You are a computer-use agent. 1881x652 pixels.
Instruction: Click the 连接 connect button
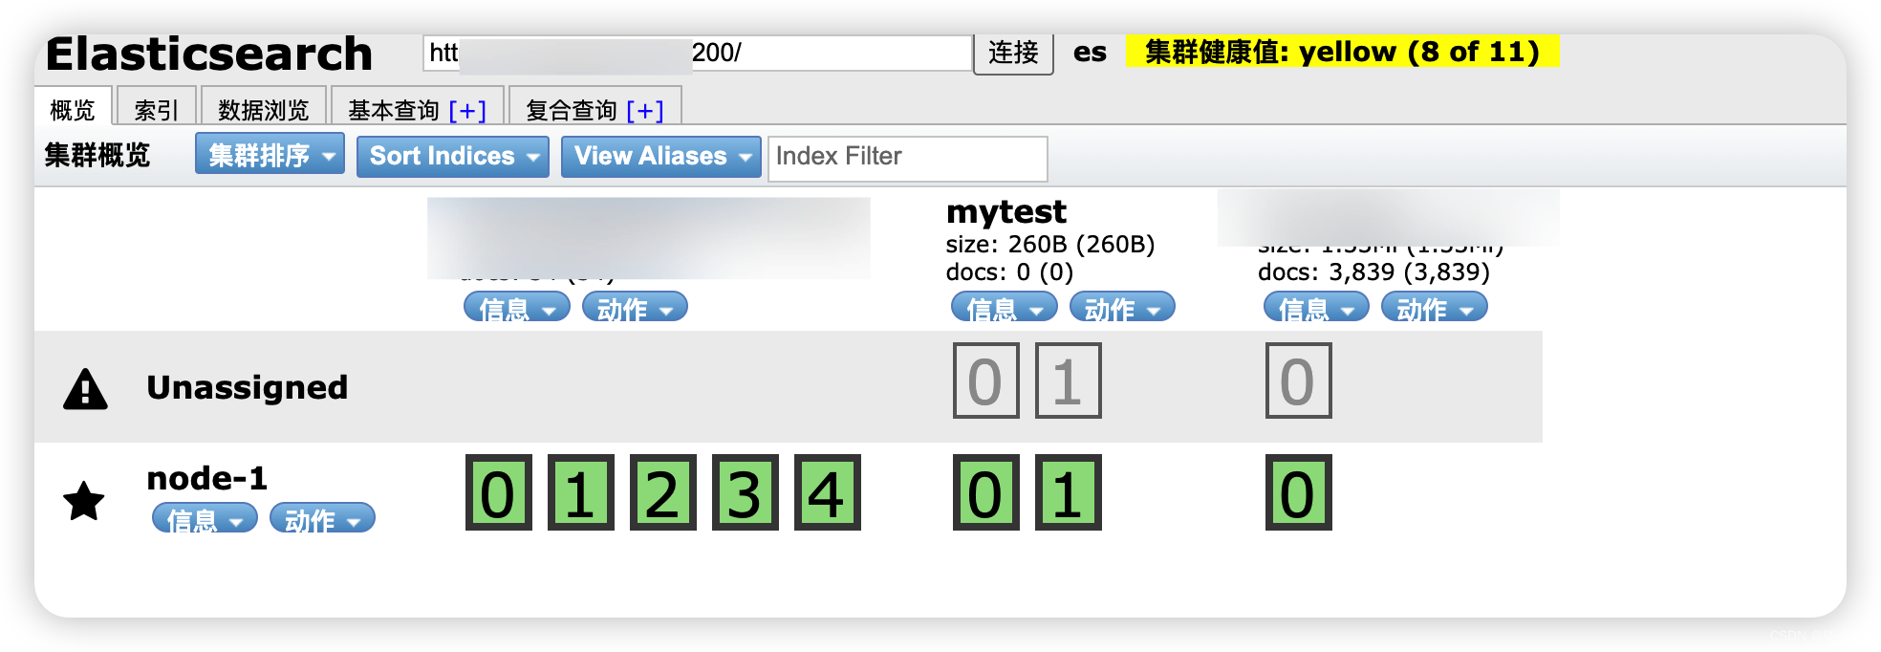pos(1013,53)
